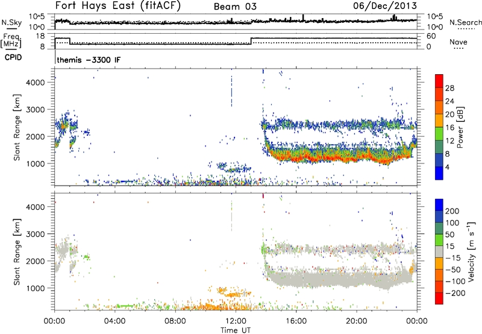Click the "Freq. [MHz]" label
The width and height of the screenshot is (482, 334).
click(11, 40)
